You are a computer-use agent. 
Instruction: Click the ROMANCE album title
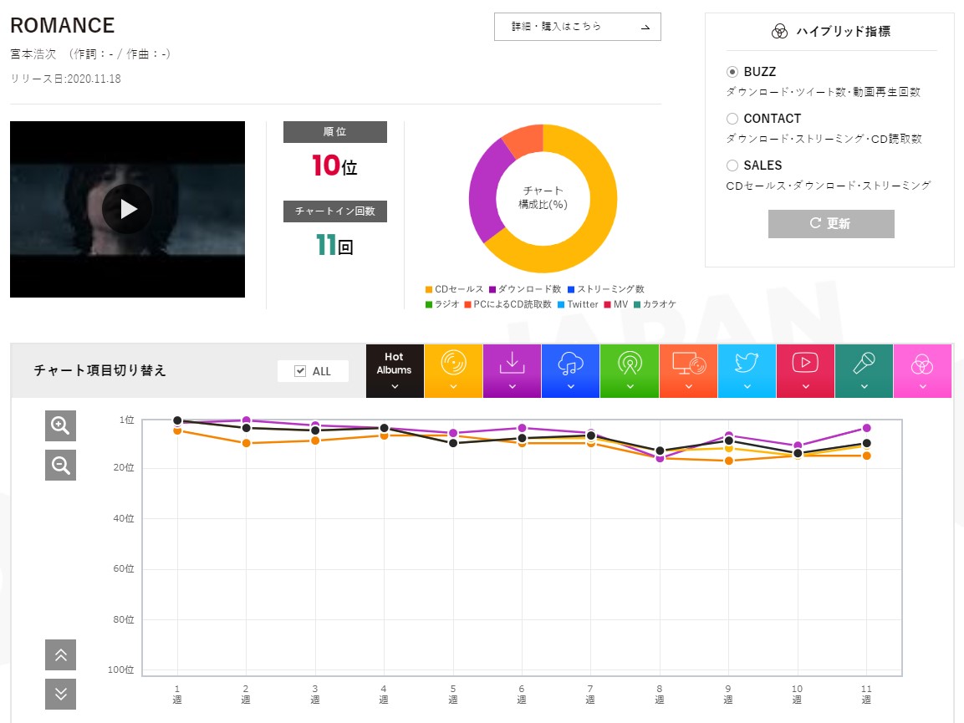coord(63,25)
